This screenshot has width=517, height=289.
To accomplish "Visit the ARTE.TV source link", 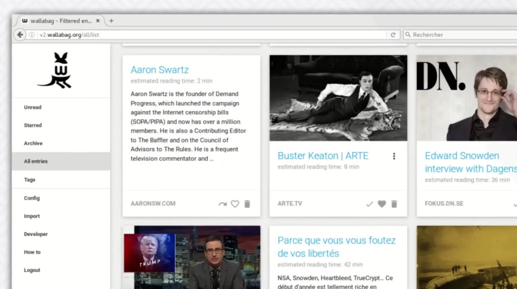I will (290, 204).
